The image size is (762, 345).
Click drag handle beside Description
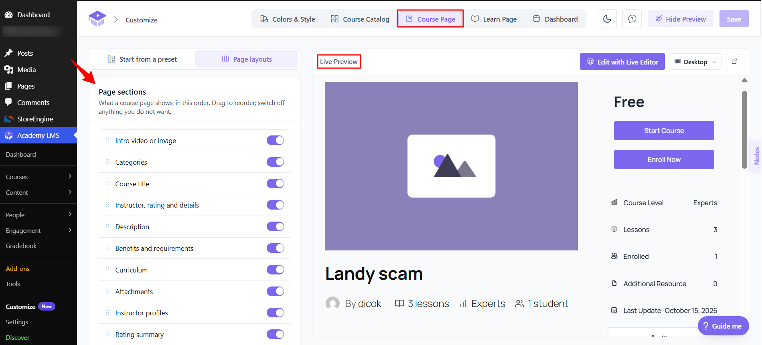107,226
